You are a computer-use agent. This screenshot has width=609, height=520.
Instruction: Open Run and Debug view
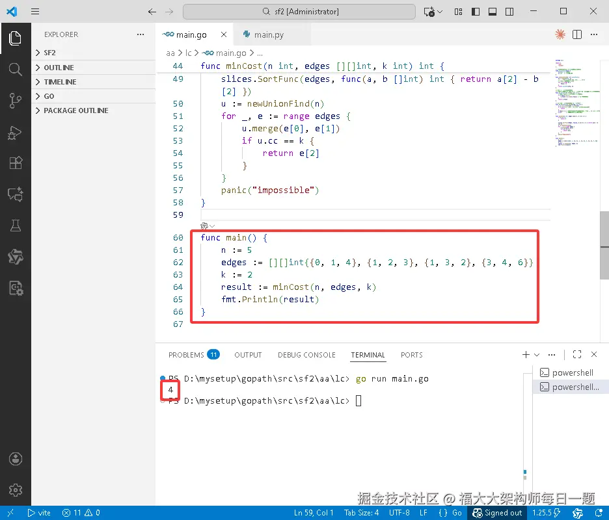(x=15, y=132)
